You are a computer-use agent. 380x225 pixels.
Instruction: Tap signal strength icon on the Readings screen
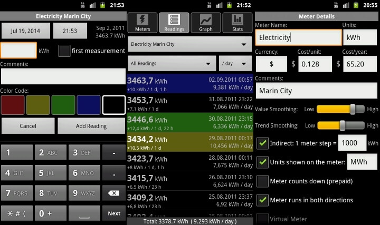click(x=220, y=5)
